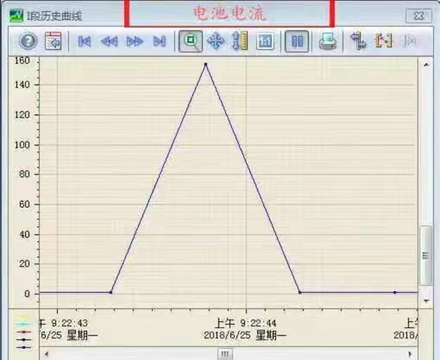Pause the curve updating
The height and width of the screenshot is (360, 440).
[x=296, y=41]
